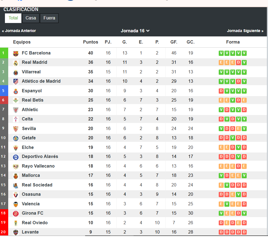Click the Girona FC crest icon
Image resolution: width=268 pixels, height=239 pixels.
[x=16, y=214]
